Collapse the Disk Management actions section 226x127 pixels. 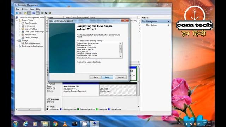169,22
